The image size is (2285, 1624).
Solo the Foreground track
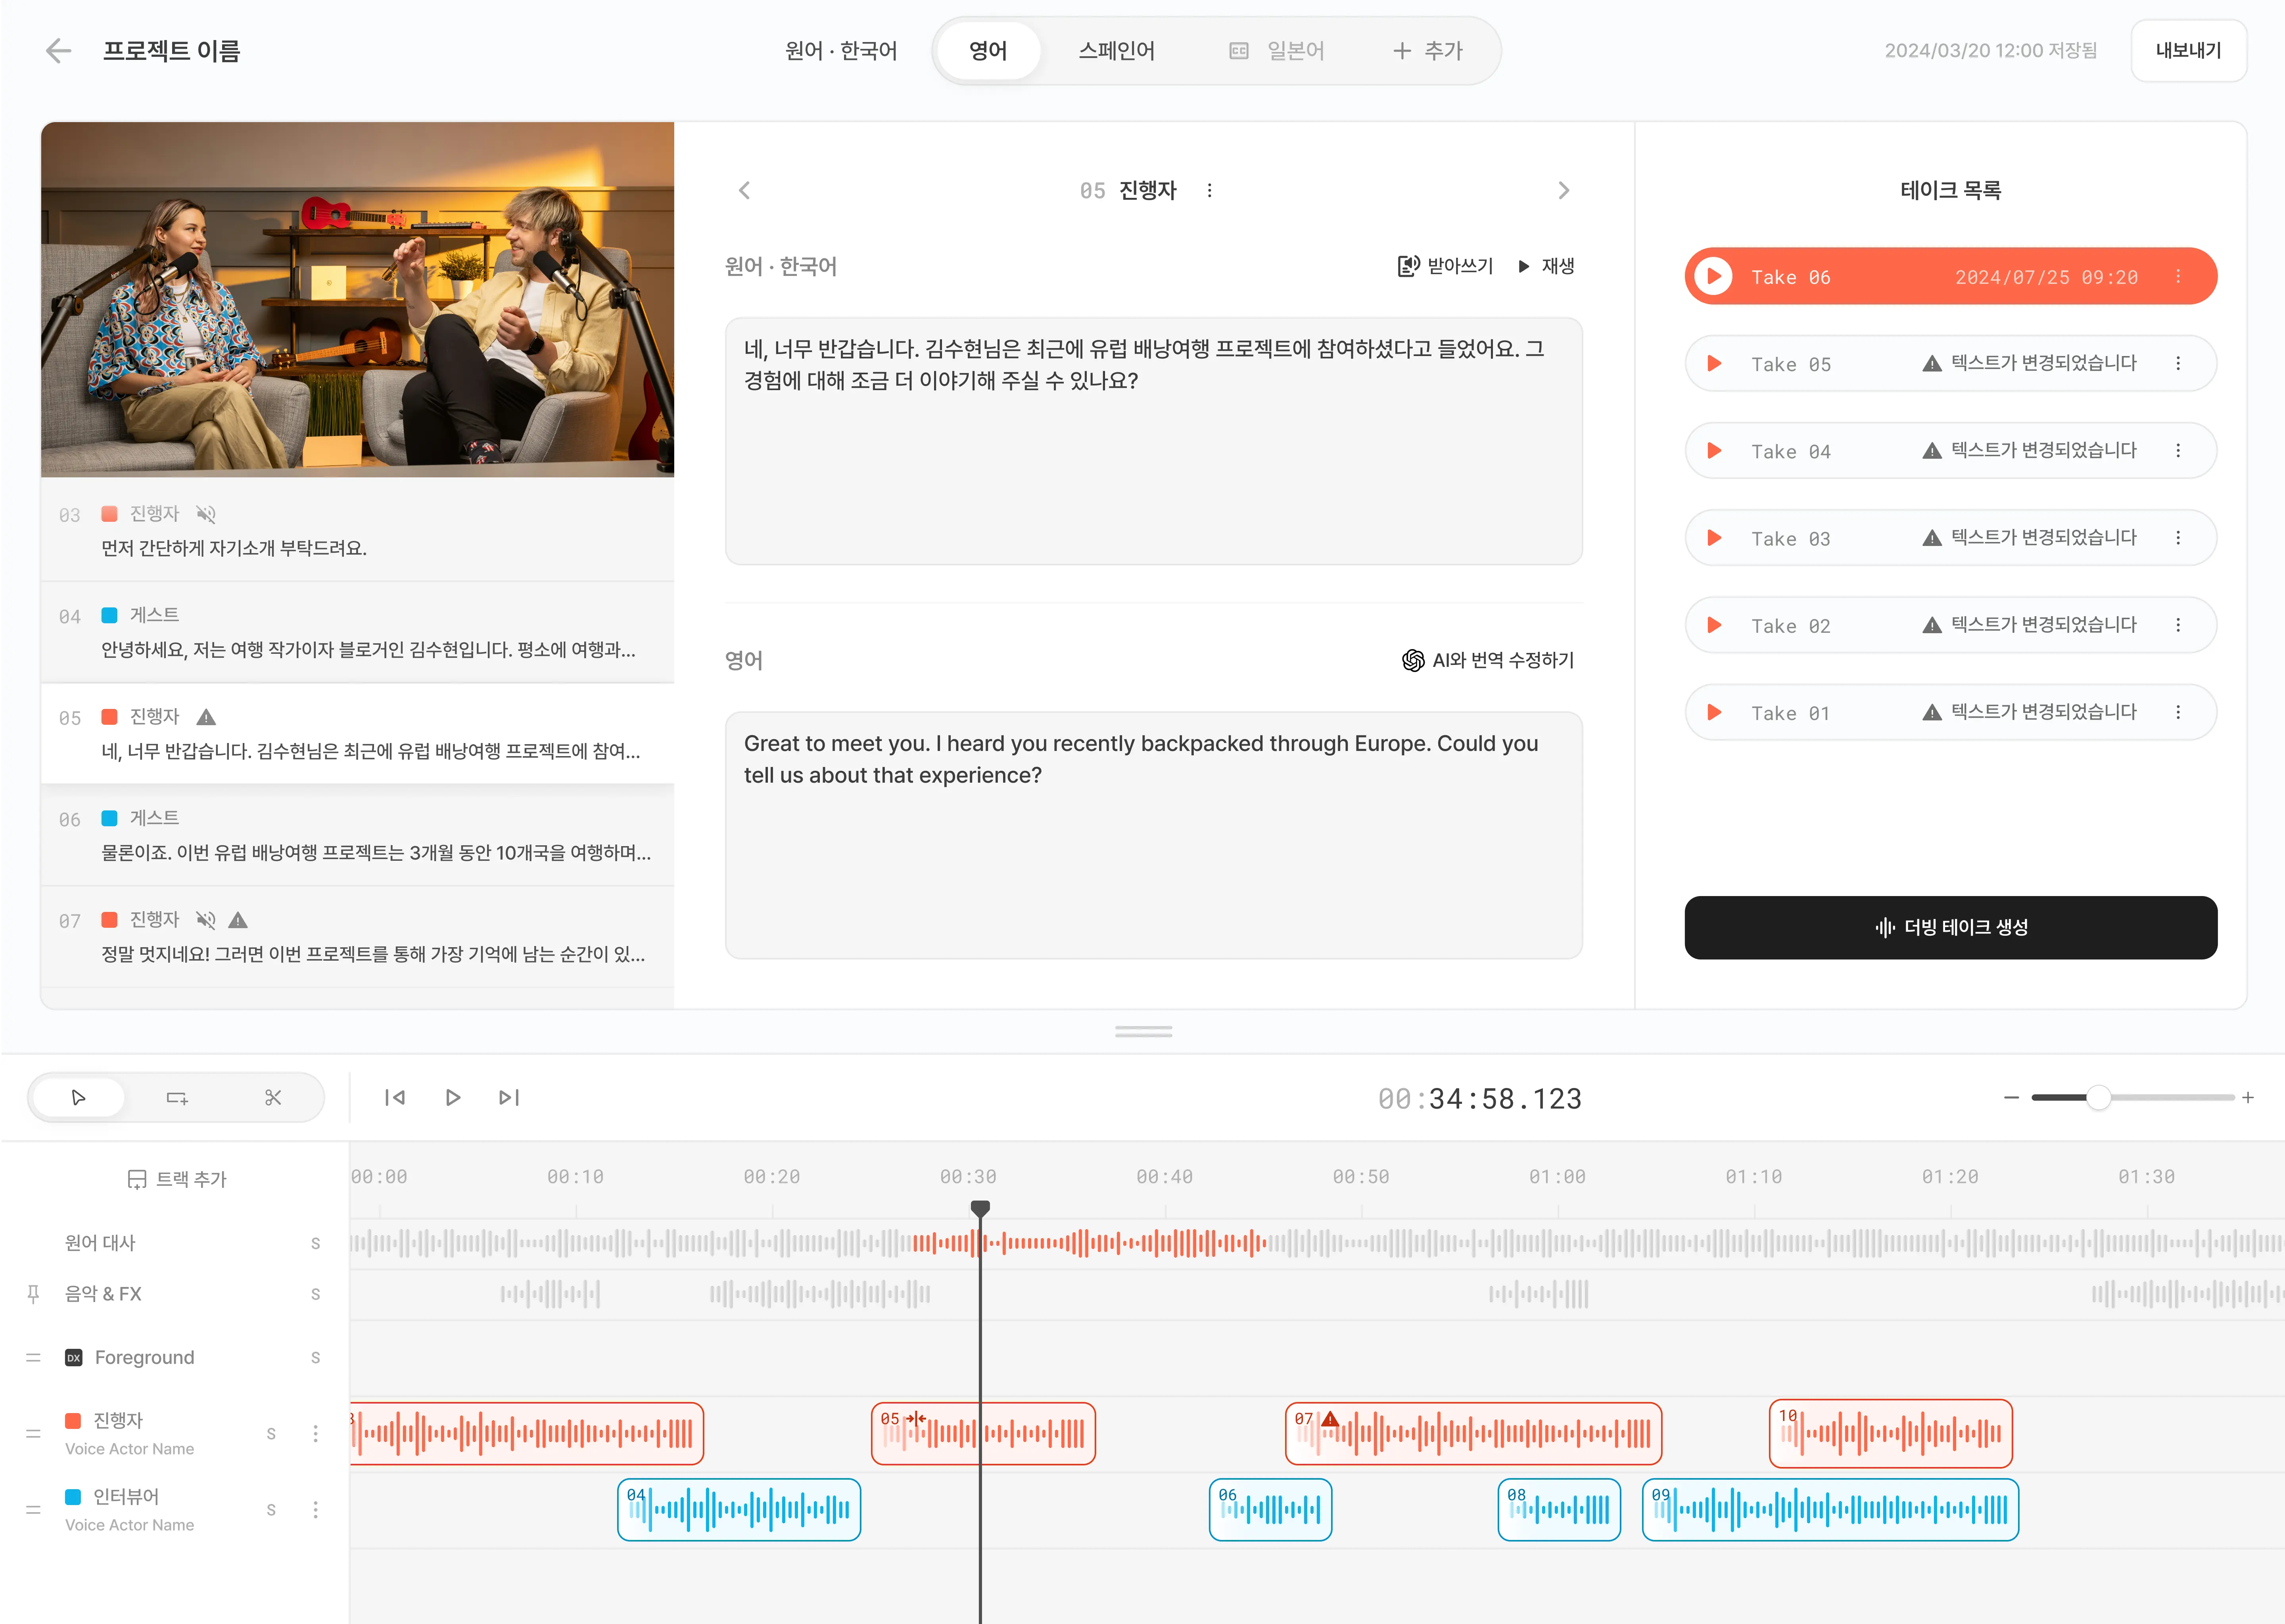pyautogui.click(x=315, y=1357)
